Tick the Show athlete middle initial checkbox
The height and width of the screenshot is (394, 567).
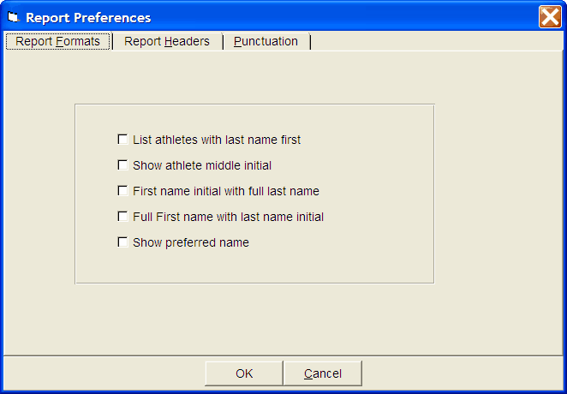coord(122,165)
